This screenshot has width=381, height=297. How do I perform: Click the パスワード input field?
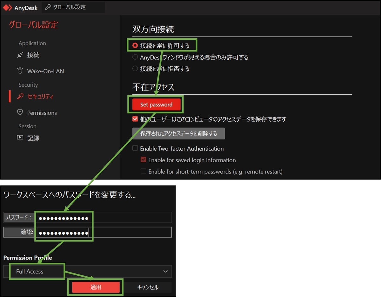pos(104,217)
